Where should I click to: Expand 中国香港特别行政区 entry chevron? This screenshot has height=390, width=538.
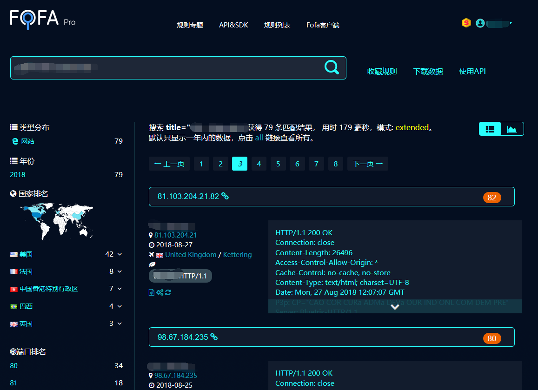pos(120,289)
